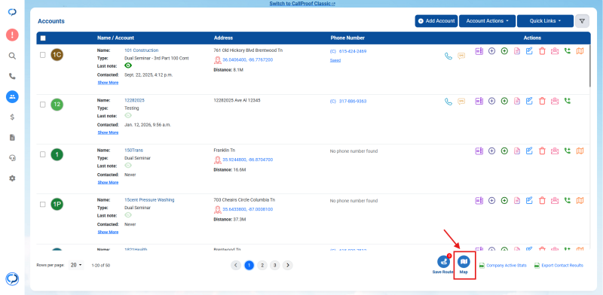This screenshot has width=603, height=295.
Task: Select the 150Trans row checkbox
Action: pos(43,154)
